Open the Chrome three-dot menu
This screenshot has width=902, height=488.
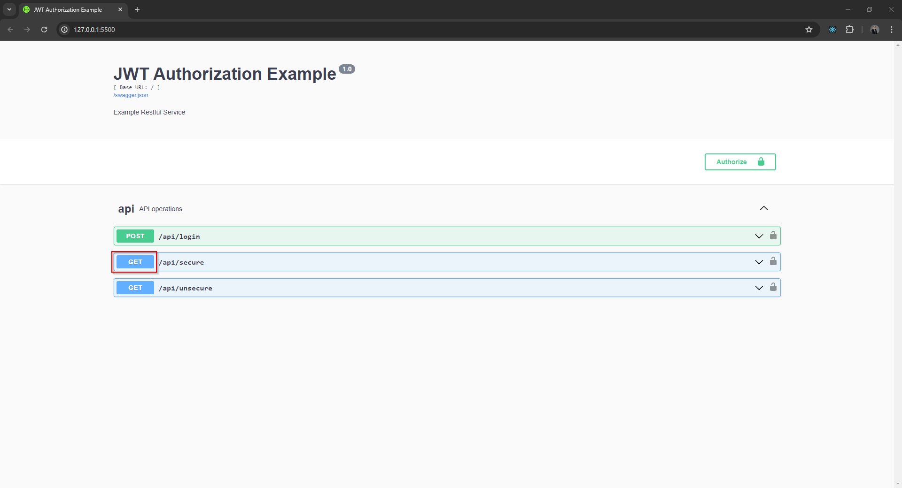(891, 30)
